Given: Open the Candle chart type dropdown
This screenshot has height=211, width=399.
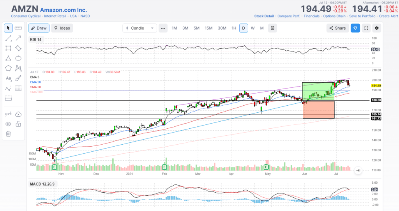Looking at the screenshot, I should click(139, 28).
